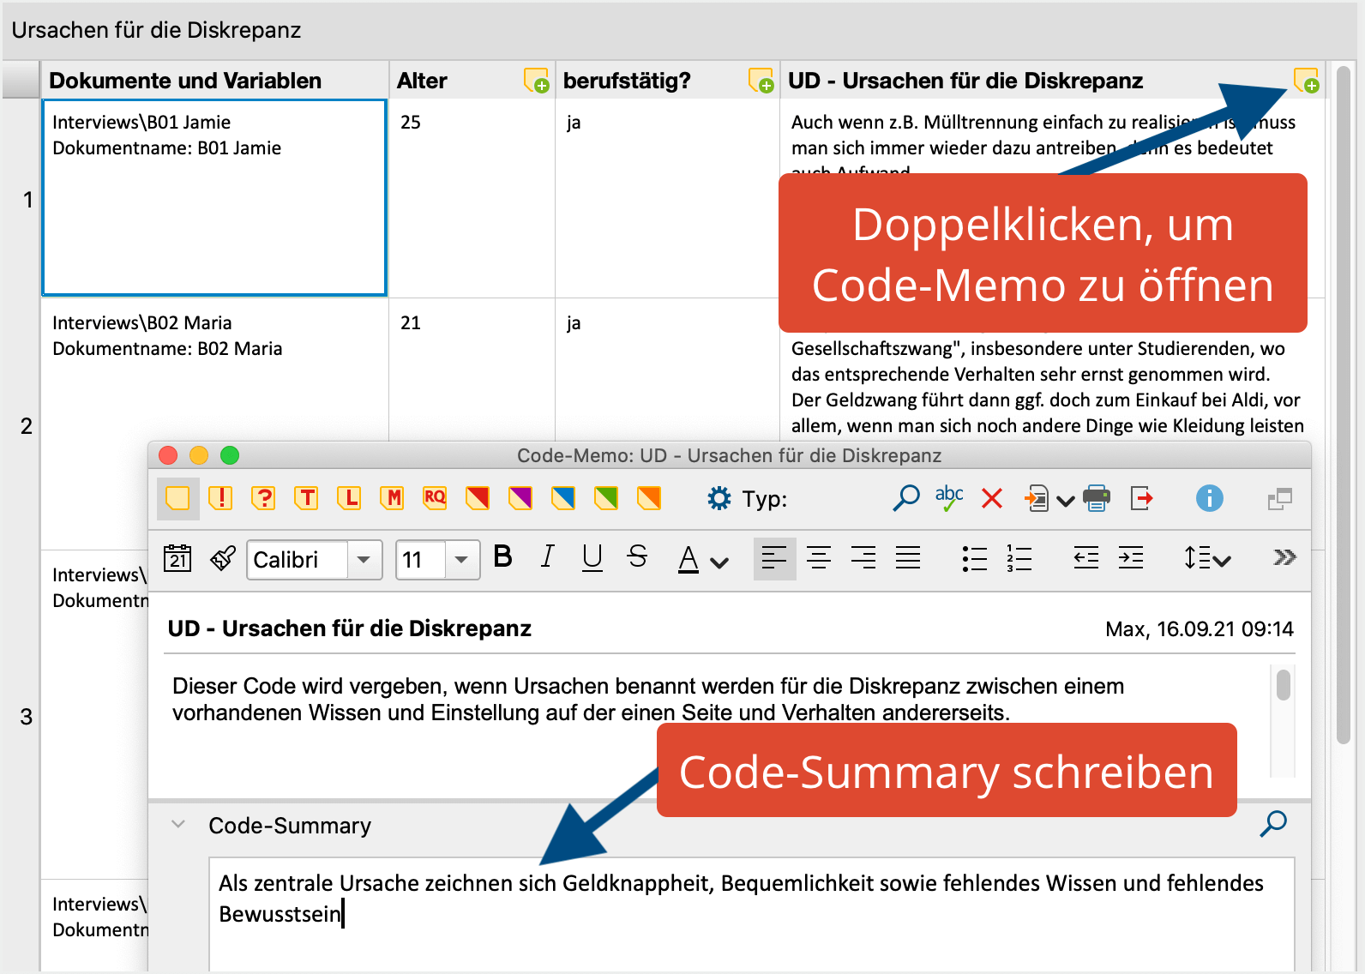Click the import document icon in memo toolbar
The width and height of the screenshot is (1365, 974).
point(1036,498)
